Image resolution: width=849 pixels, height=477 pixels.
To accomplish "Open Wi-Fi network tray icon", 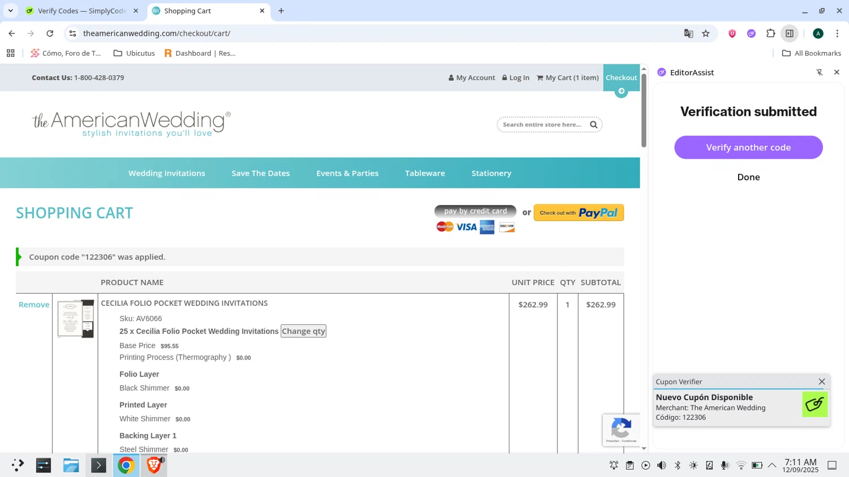I will pos(741,465).
